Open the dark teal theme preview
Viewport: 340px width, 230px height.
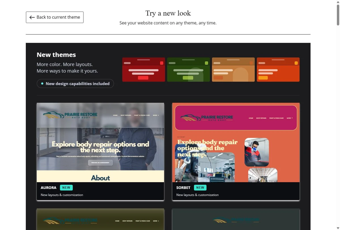click(236, 219)
